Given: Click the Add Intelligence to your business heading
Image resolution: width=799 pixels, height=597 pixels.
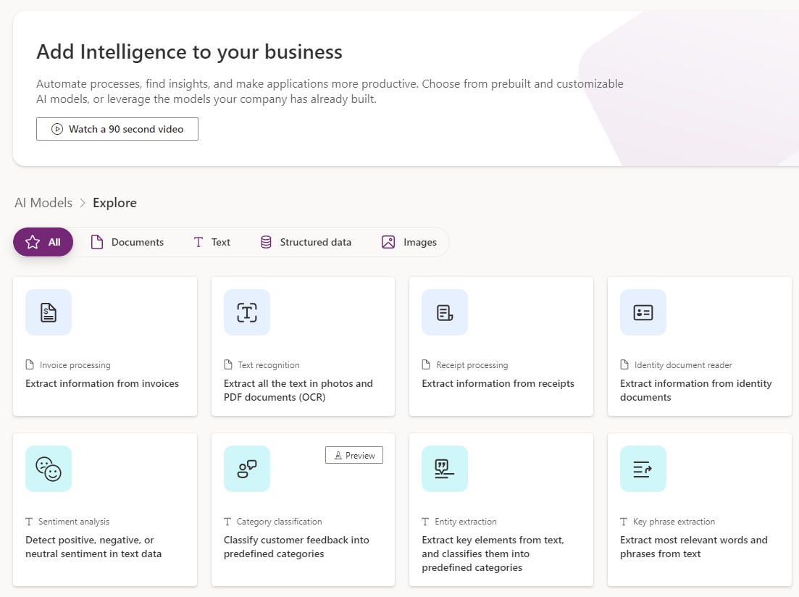Looking at the screenshot, I should coord(189,52).
